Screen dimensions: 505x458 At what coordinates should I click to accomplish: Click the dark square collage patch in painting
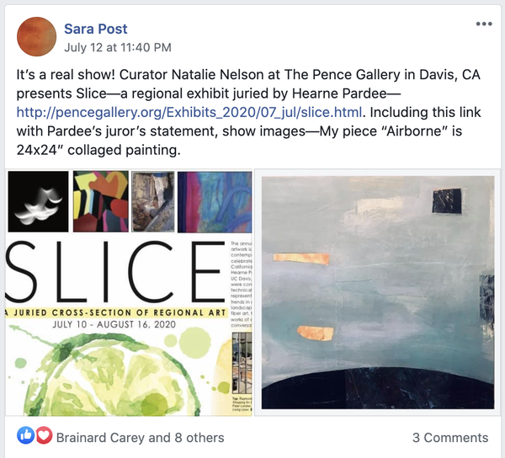coord(445,202)
